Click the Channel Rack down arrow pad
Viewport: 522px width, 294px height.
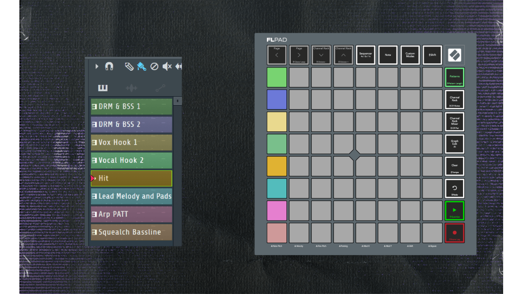[322, 55]
